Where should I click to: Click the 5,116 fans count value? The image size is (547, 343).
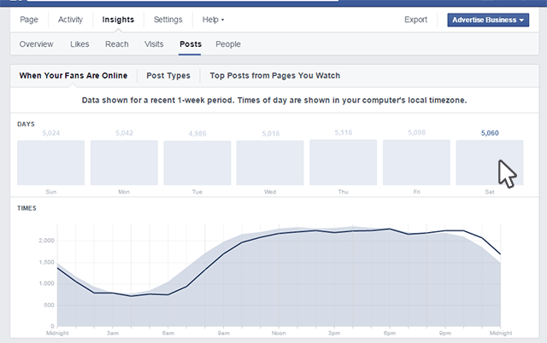pos(344,132)
